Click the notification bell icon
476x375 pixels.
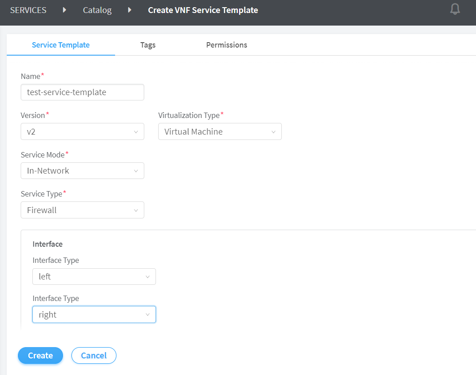tap(455, 9)
